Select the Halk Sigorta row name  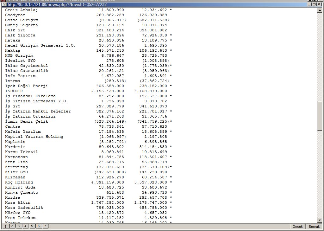(20, 35)
